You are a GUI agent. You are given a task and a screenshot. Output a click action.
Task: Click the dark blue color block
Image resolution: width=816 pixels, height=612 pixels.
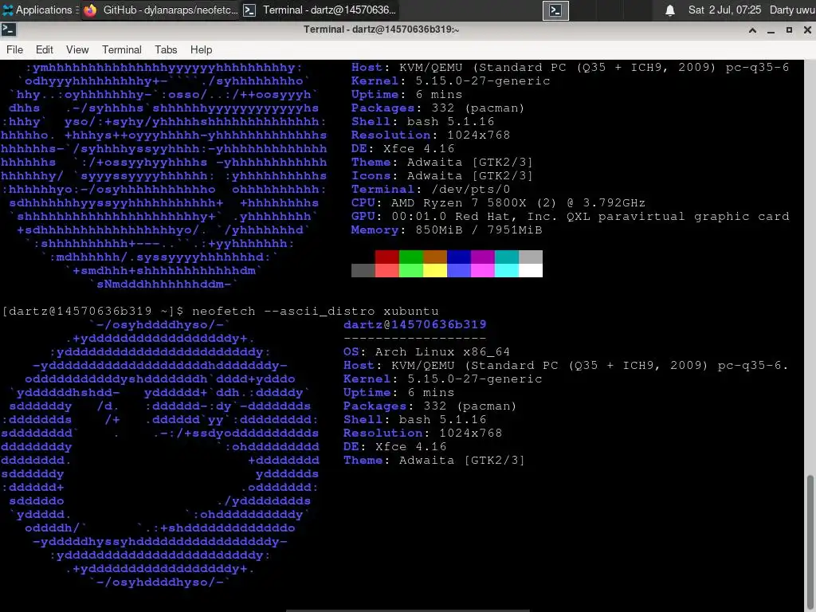(x=458, y=257)
